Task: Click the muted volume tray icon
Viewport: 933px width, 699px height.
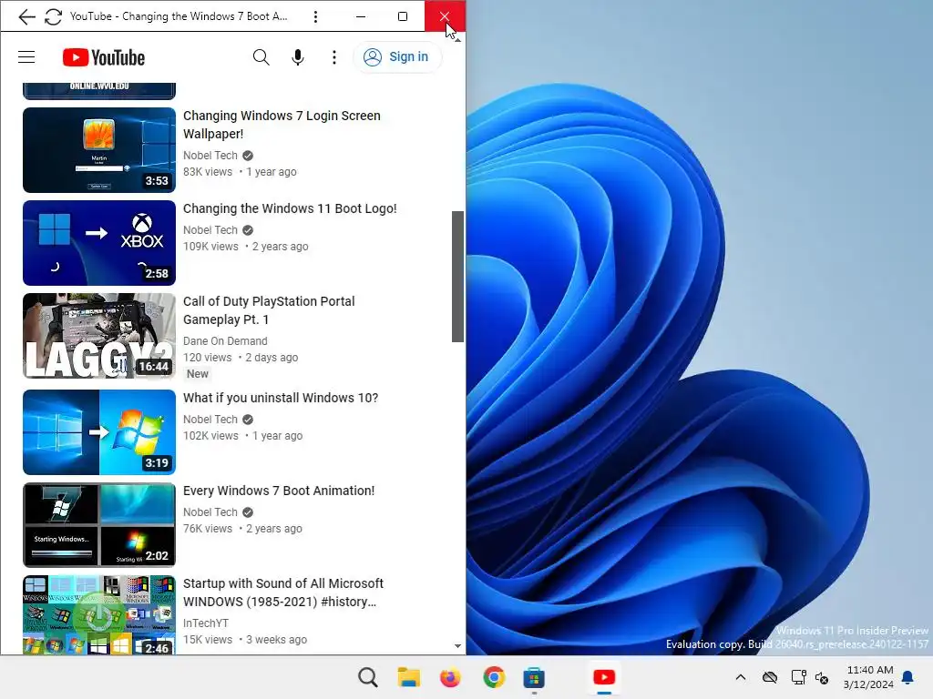Action: pos(822,677)
